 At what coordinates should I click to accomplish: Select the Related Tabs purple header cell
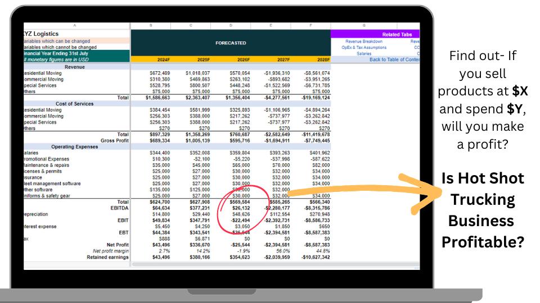pyautogui.click(x=375, y=34)
